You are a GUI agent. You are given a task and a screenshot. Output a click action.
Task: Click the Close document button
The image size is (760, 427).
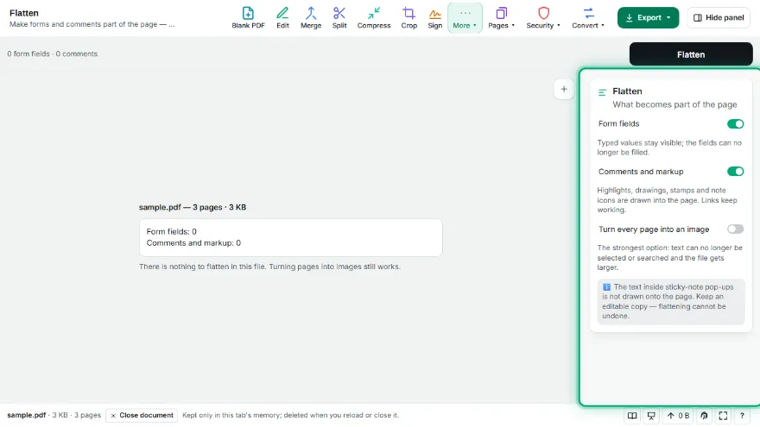142,416
